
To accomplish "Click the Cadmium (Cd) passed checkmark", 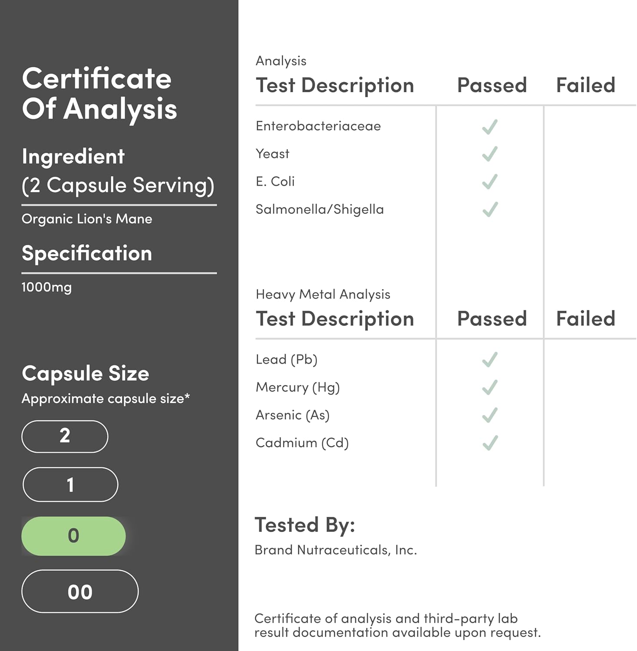I will coord(490,443).
